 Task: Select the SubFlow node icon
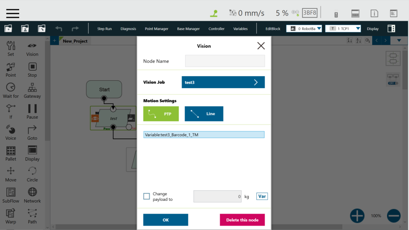(x=11, y=192)
